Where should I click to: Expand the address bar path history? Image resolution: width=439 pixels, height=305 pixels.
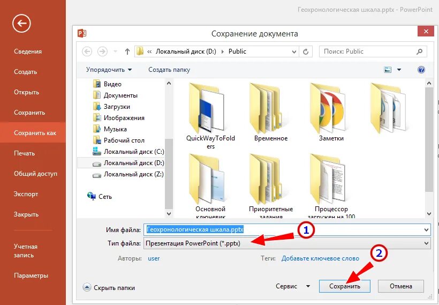[294, 51]
